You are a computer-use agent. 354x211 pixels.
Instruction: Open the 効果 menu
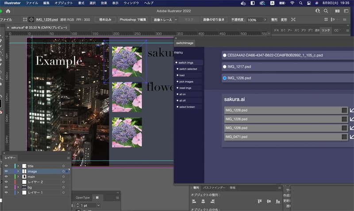tap(104, 3)
